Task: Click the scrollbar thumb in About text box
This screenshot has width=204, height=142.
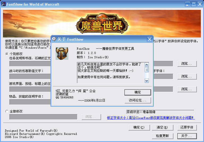Action: point(147,70)
